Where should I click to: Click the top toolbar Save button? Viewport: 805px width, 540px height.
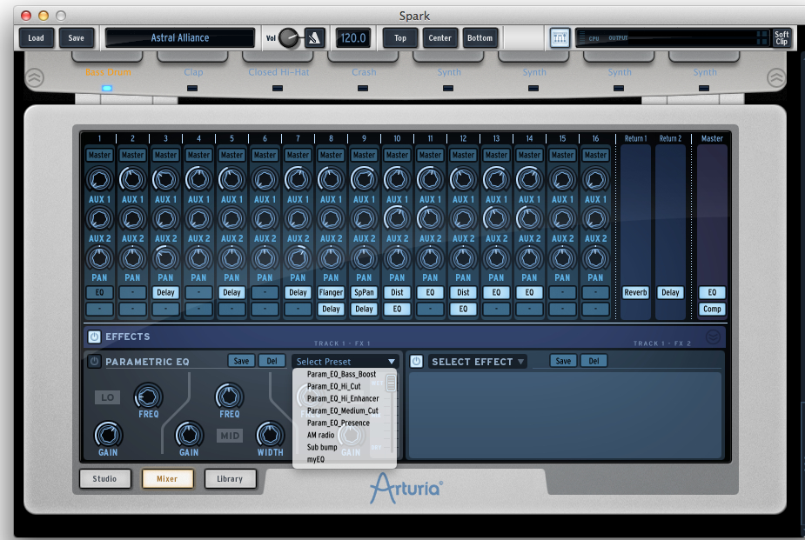point(76,38)
